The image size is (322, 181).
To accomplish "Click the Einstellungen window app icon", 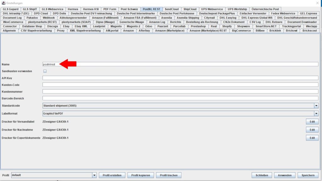I will click(3, 3).
